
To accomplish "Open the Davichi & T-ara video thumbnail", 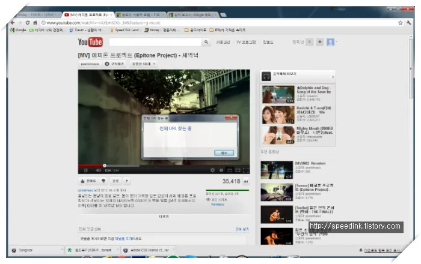I will tap(278, 115).
